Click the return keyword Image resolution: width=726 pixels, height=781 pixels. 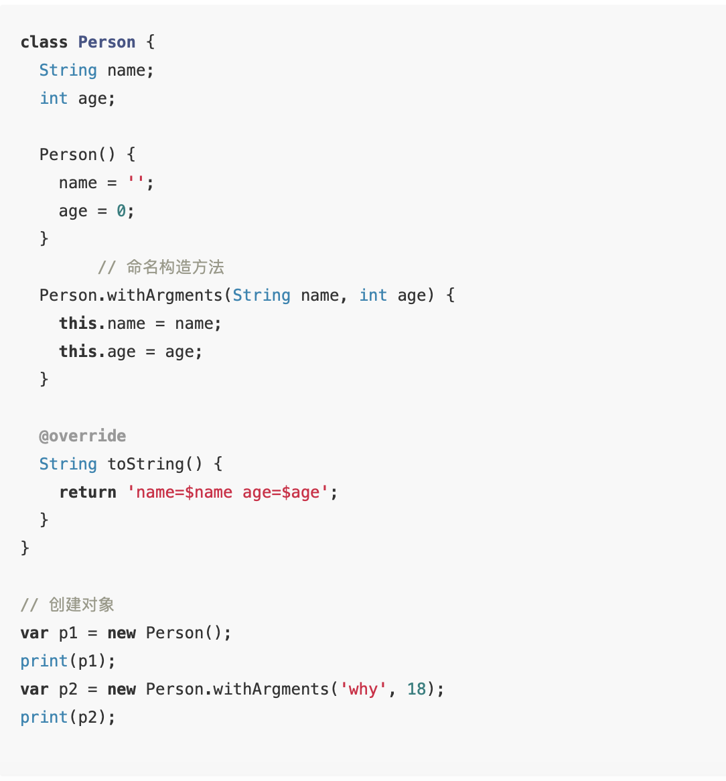pos(88,492)
